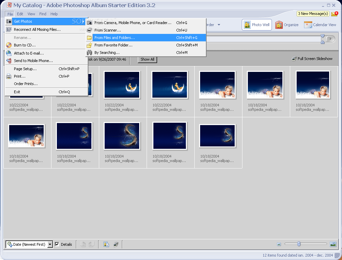The image size is (342, 260).
Task: Click the thumbnail size slider handle
Action: tap(299, 244)
